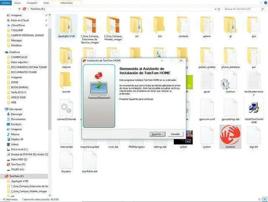Select Música in the navigation pane
This screenshot has height=202, width=268.
tap(15, 135)
